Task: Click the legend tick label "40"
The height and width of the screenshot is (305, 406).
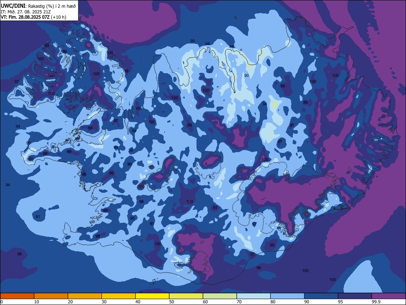Action: 138,302
